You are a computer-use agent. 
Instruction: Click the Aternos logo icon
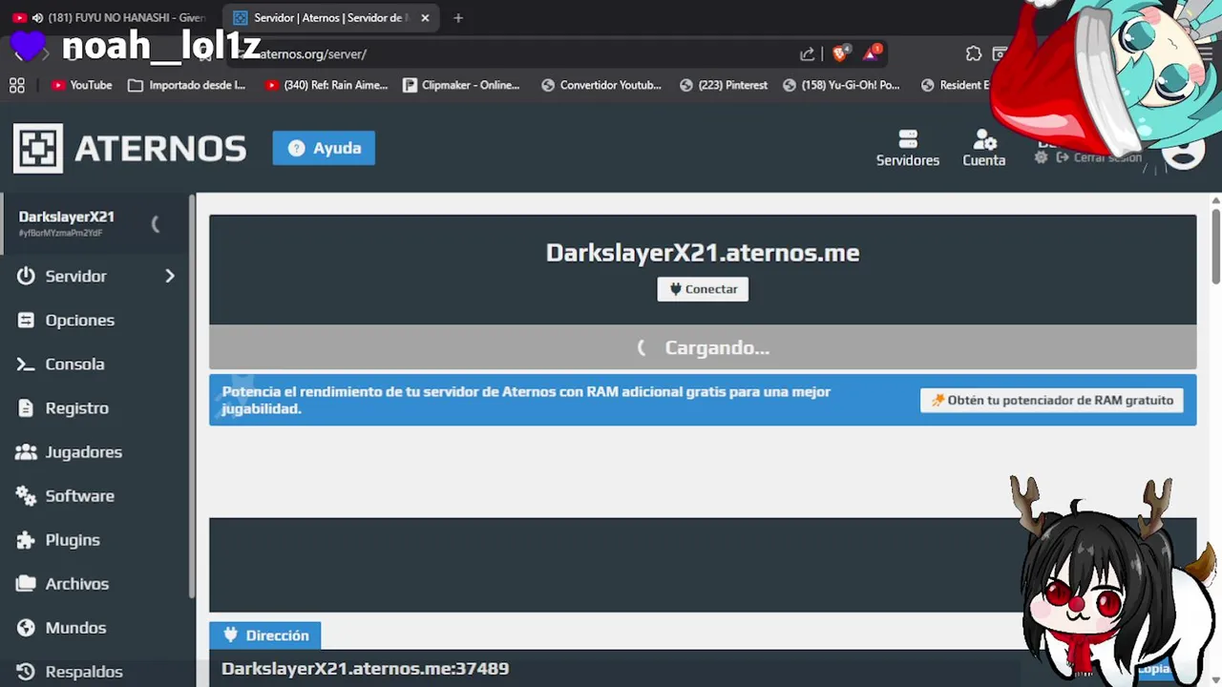click(x=38, y=148)
